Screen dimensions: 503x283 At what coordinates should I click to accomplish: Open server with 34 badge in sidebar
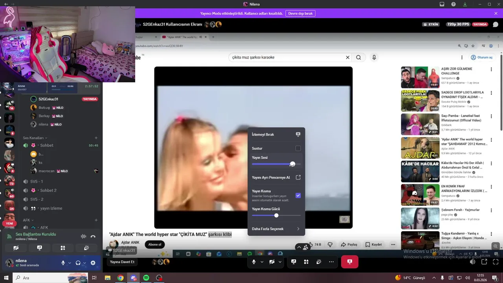point(9,206)
